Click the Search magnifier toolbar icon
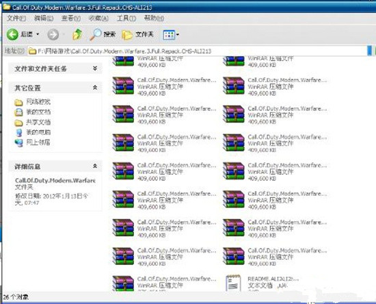 96,35
